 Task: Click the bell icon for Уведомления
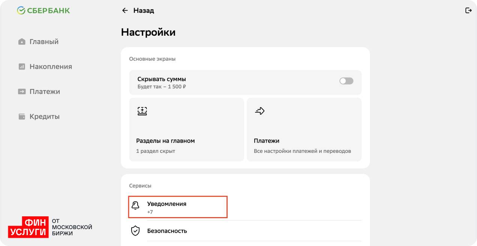135,205
